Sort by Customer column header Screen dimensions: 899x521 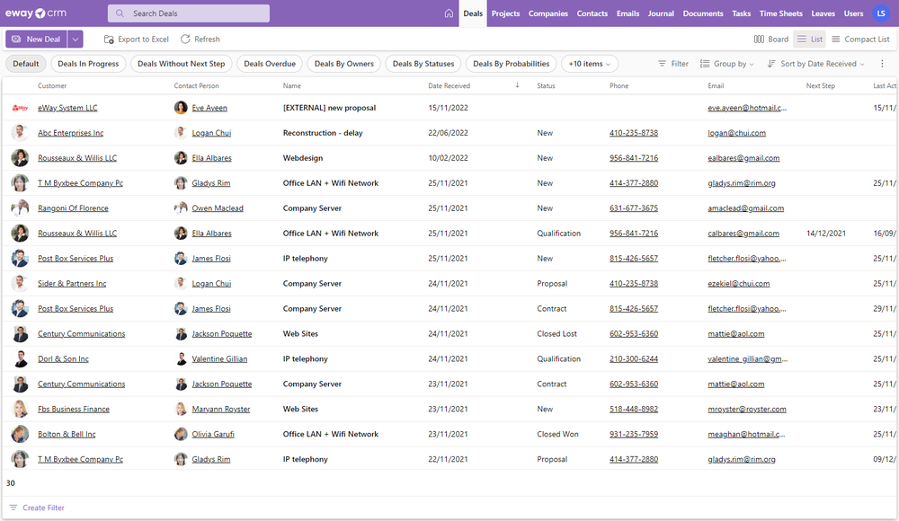52,85
